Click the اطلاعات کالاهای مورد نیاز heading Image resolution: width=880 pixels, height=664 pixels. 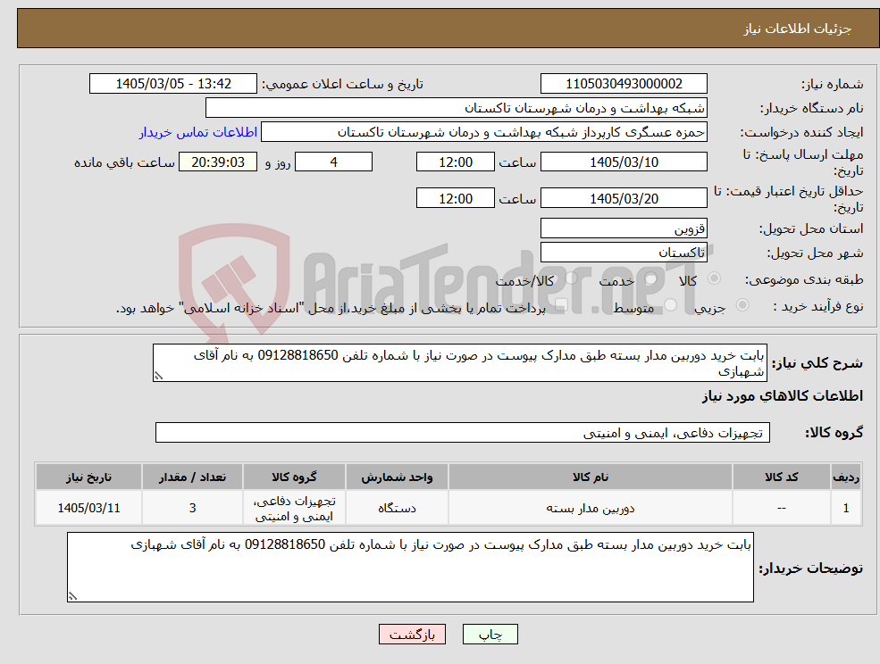[x=783, y=396]
